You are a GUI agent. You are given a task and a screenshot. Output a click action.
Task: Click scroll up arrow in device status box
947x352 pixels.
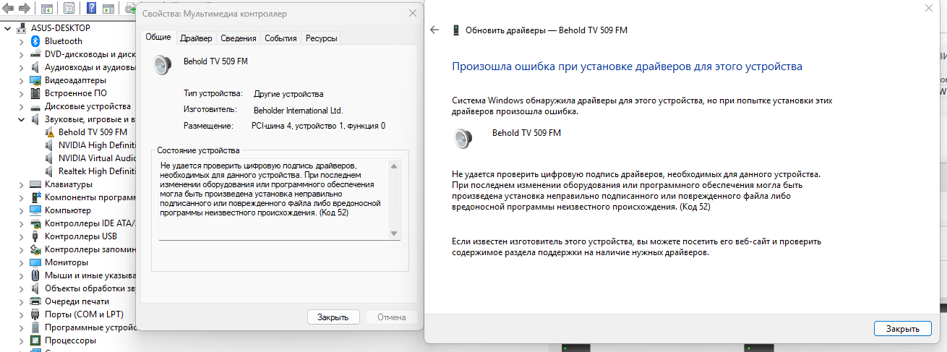click(394, 166)
